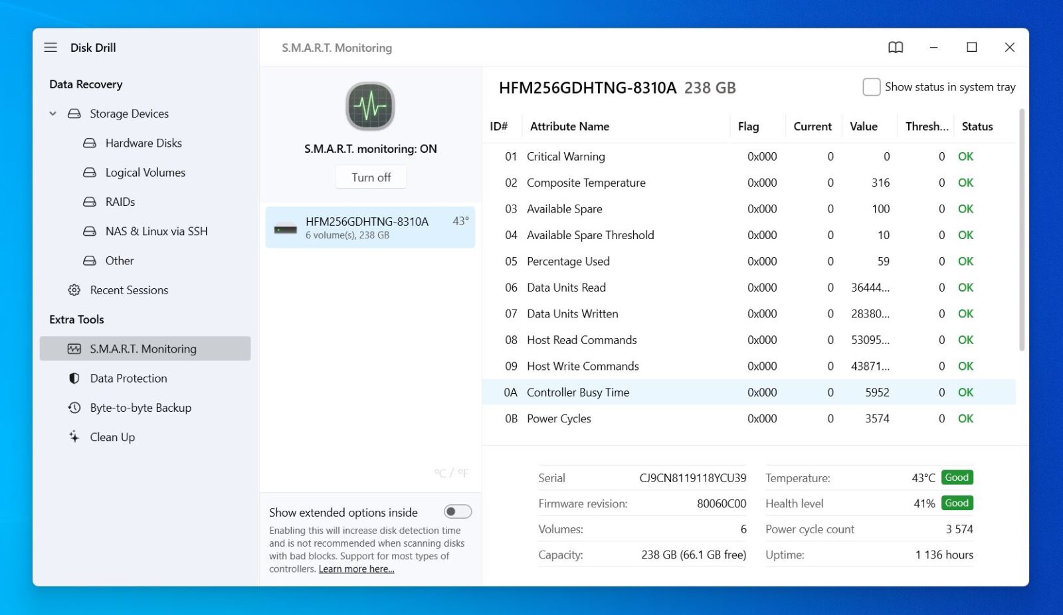The image size is (1063, 615).
Task: Click the Recent Sessions gear icon
Action: (x=74, y=290)
